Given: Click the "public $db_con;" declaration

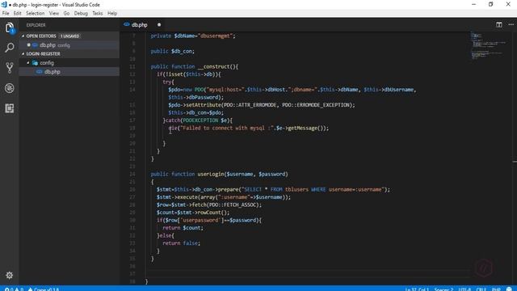Looking at the screenshot, I should tap(172, 51).
